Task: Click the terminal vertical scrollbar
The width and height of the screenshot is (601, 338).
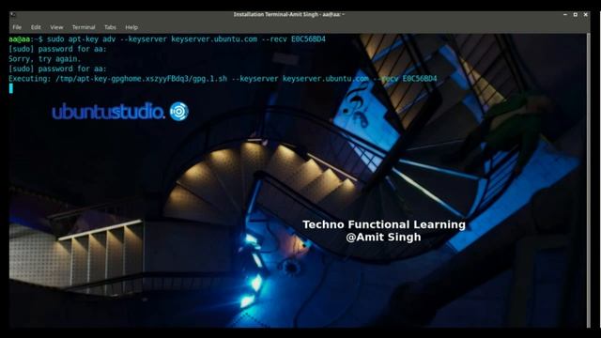Action: tap(589, 180)
